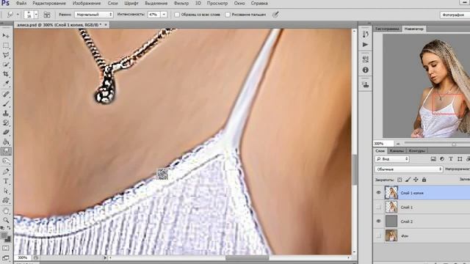This screenshot has width=470, height=264.
Task: Click the Navigator zoom slider handle
Action: 454,144
